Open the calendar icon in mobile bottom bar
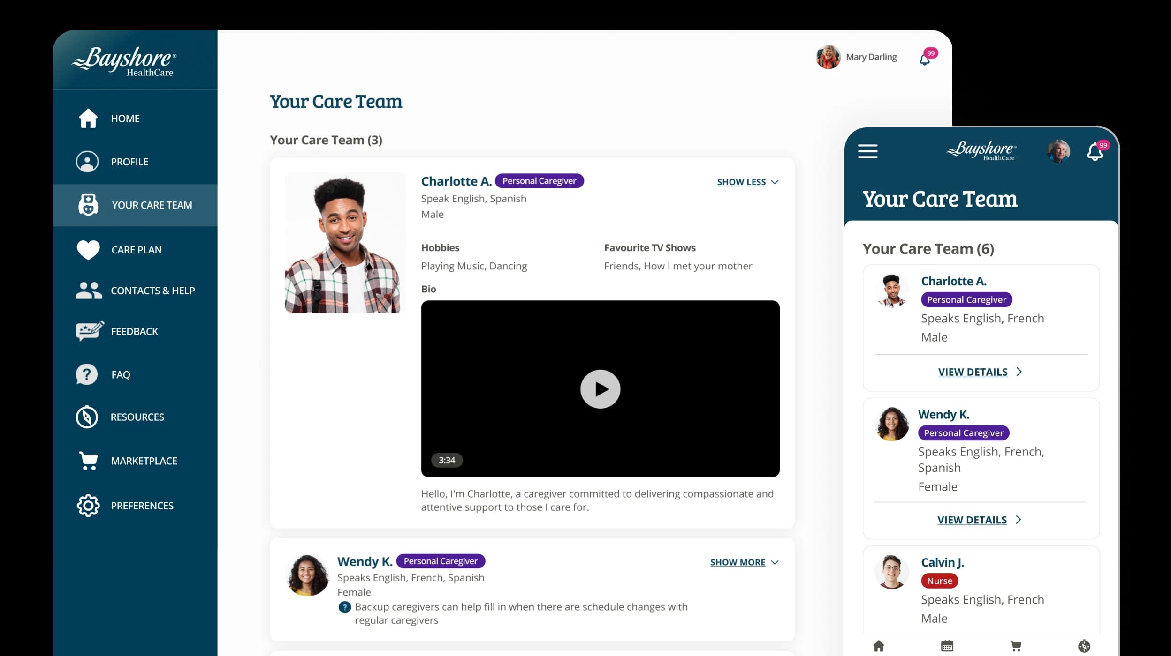Viewport: 1171px width, 656px height. pos(947,646)
